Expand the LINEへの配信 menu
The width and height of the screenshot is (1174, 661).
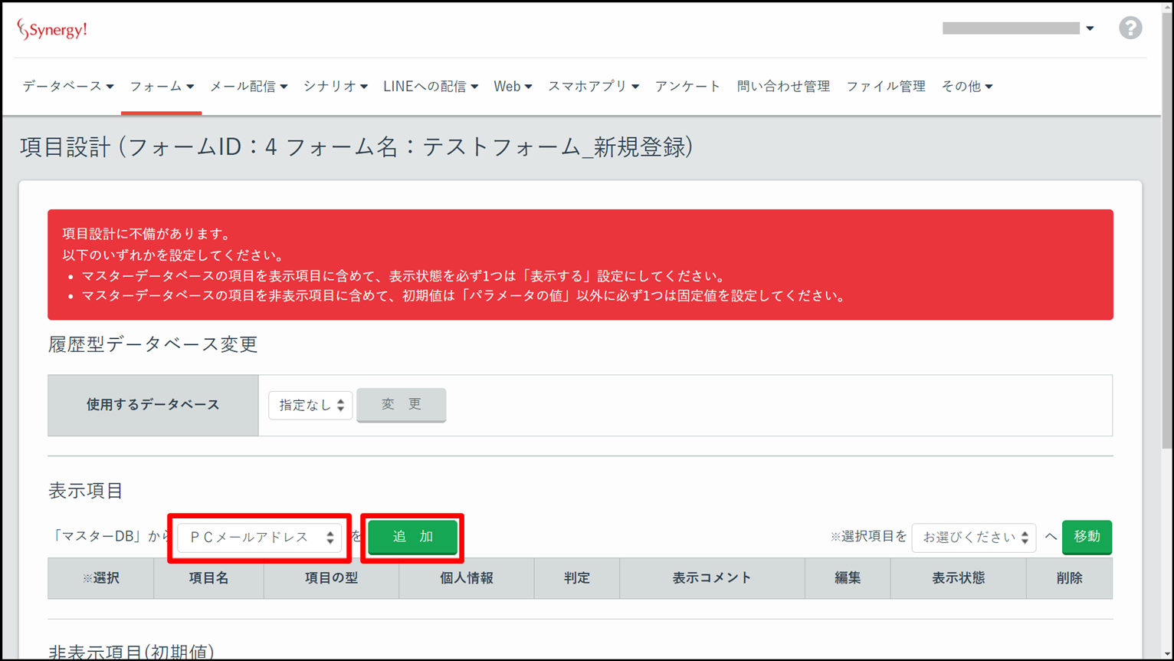click(x=430, y=87)
